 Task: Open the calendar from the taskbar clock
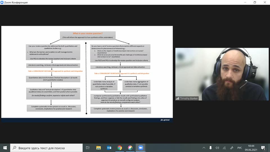(x=251, y=148)
